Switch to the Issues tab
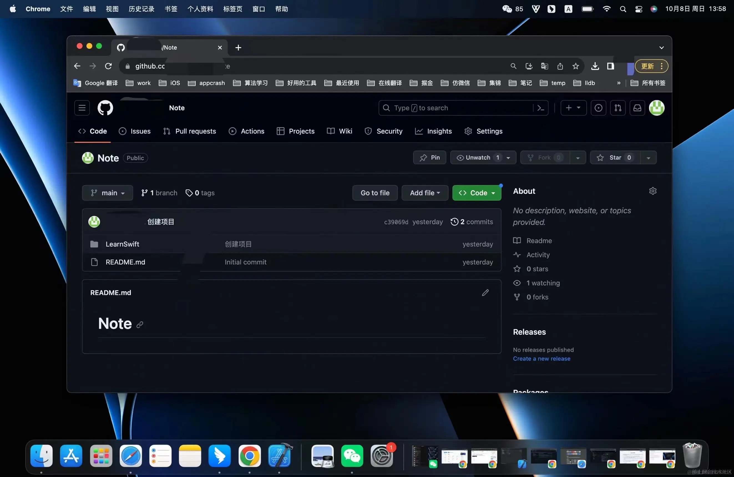The height and width of the screenshot is (477, 734). tap(135, 131)
